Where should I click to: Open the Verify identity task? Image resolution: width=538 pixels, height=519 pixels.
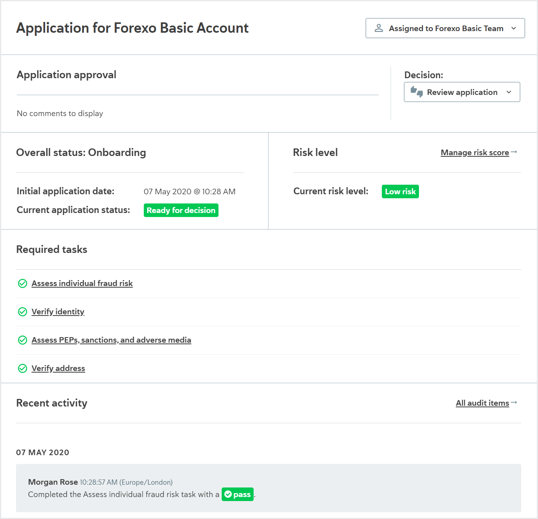click(x=58, y=312)
